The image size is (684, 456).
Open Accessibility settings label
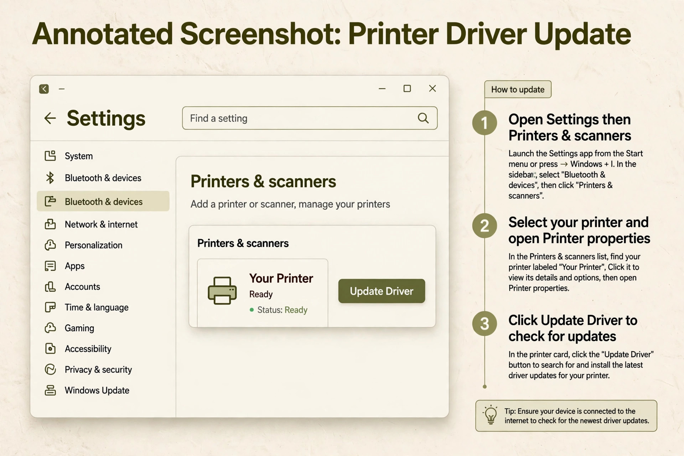88,349
